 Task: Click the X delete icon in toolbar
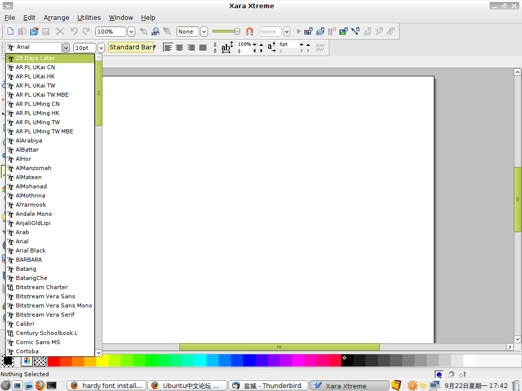(x=60, y=31)
